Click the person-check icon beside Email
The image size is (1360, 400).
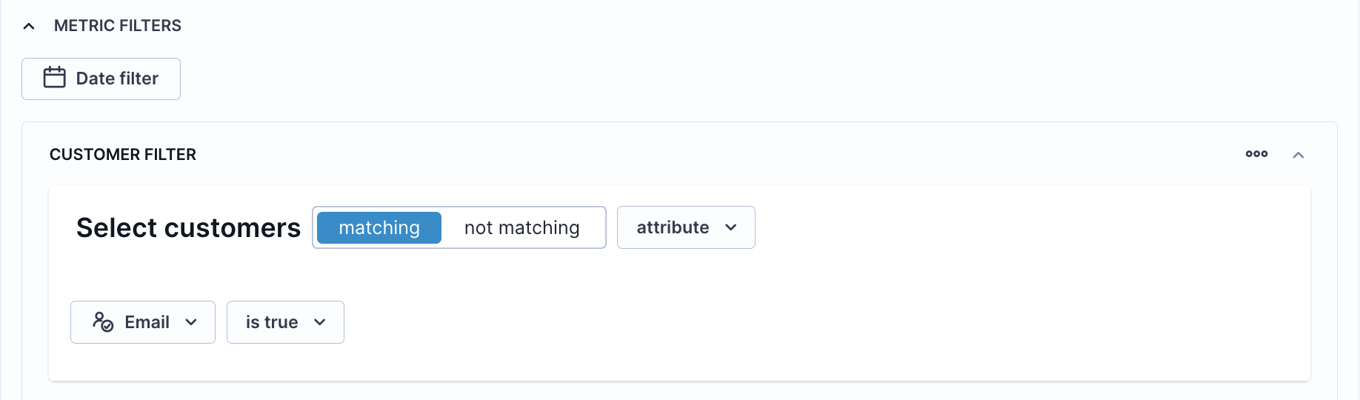[103, 321]
